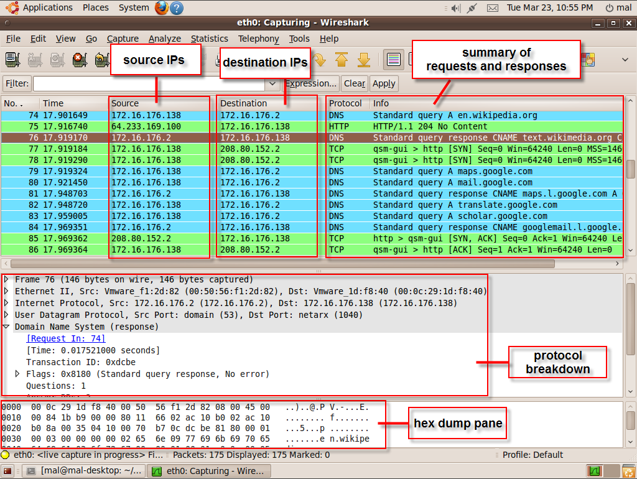Jump to the first packet
Screen dimensions: 637x479
click(342, 60)
